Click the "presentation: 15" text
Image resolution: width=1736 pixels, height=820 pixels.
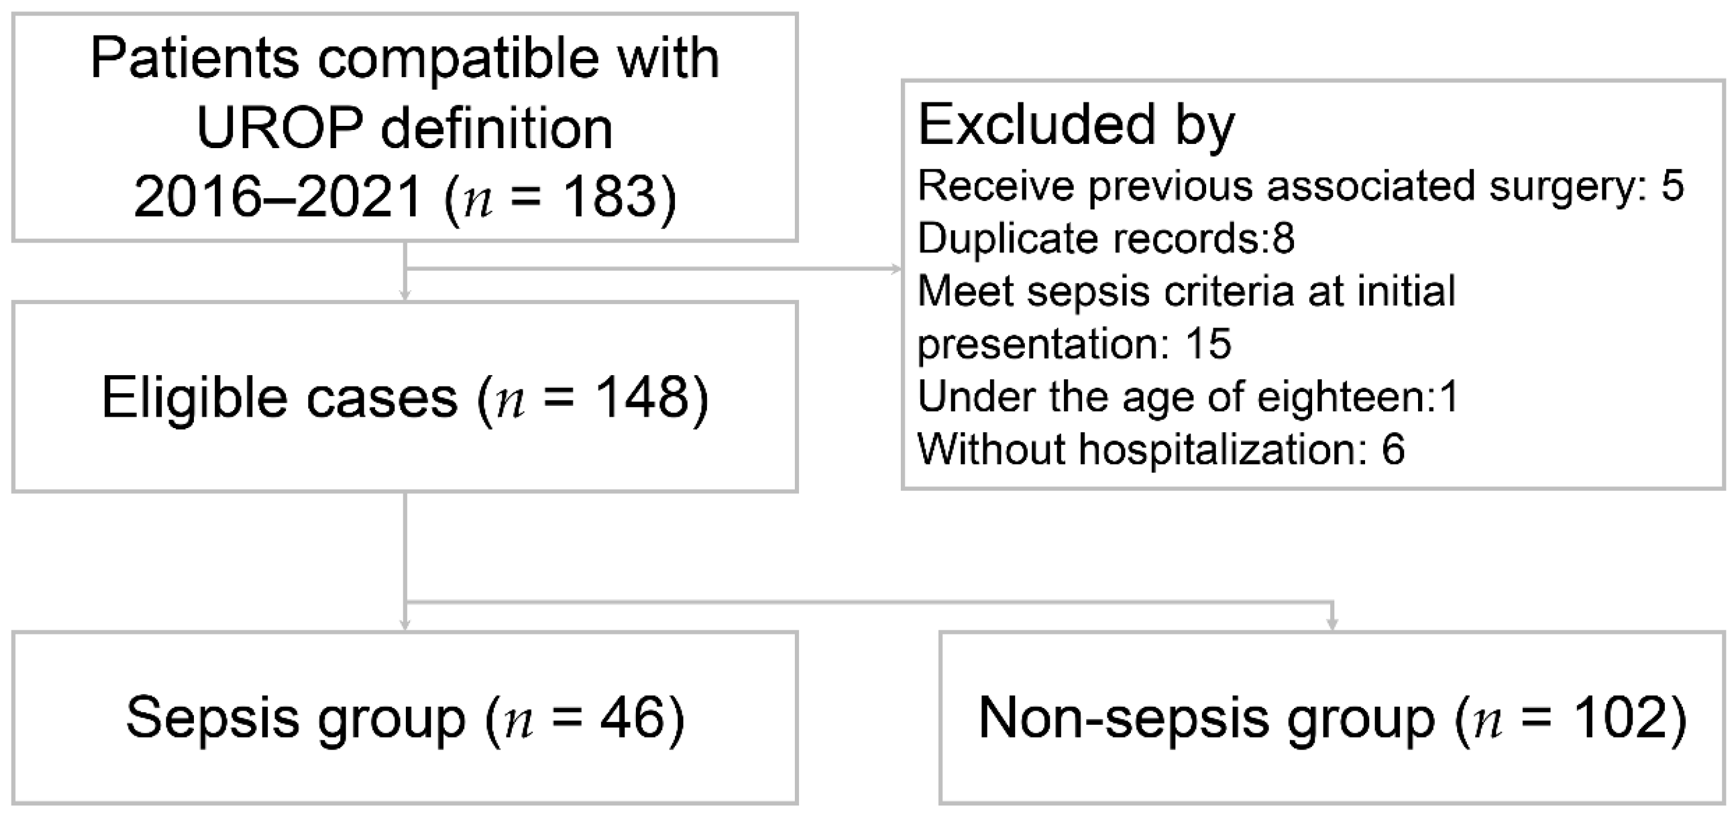[x=1074, y=344]
